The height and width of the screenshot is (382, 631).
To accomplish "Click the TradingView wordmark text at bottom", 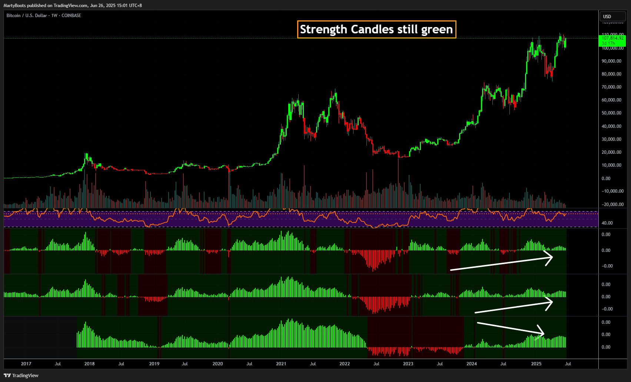I will click(25, 376).
